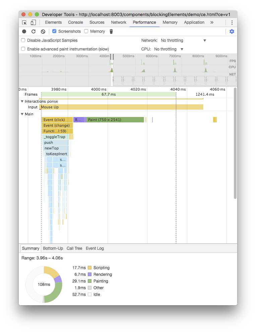Open the Sources tab

[x=97, y=22]
